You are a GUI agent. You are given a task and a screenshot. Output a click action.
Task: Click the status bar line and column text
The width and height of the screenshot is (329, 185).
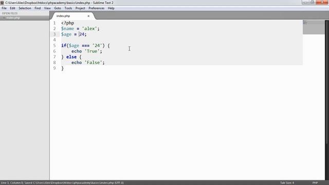pyautogui.click(x=12, y=183)
